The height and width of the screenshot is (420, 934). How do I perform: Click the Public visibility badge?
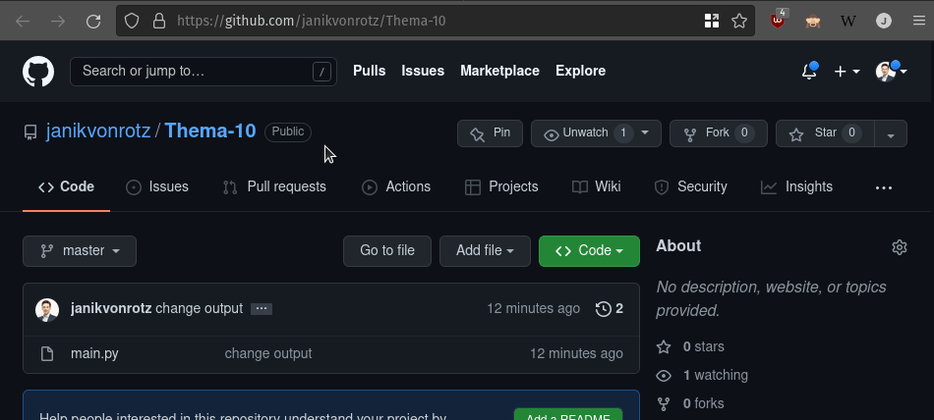[x=288, y=132]
